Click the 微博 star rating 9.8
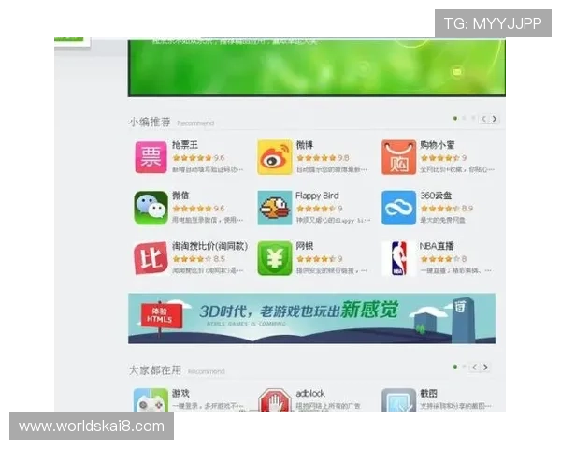This screenshot has height=449, width=561. point(323,158)
